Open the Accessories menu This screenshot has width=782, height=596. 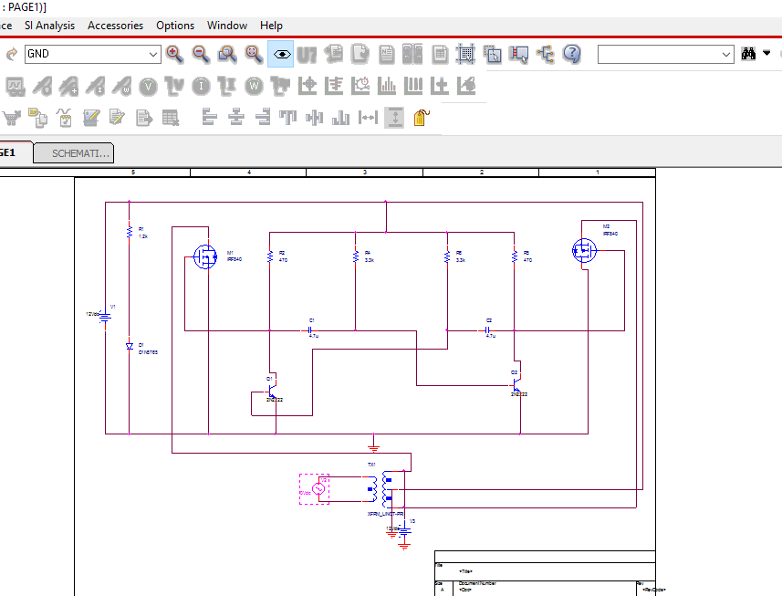(x=115, y=26)
